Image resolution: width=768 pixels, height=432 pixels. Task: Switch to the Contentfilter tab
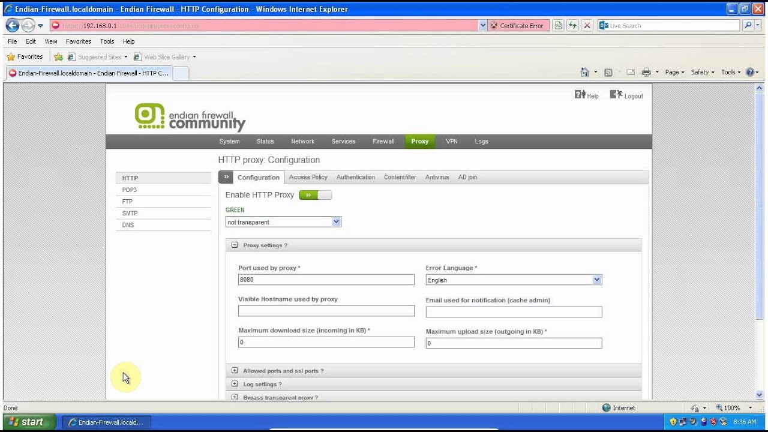[400, 177]
